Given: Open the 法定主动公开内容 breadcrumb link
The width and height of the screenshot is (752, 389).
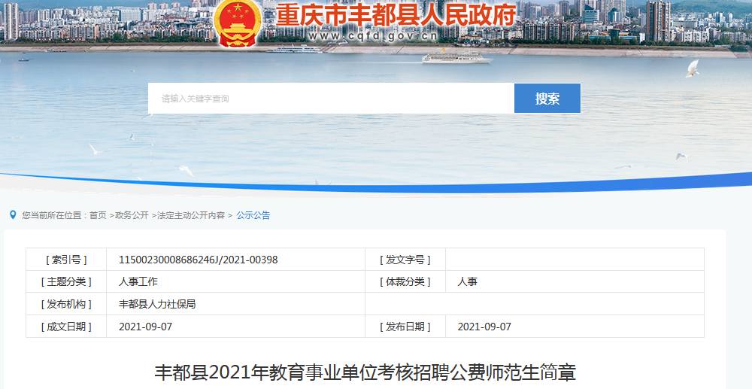Looking at the screenshot, I should [x=191, y=215].
